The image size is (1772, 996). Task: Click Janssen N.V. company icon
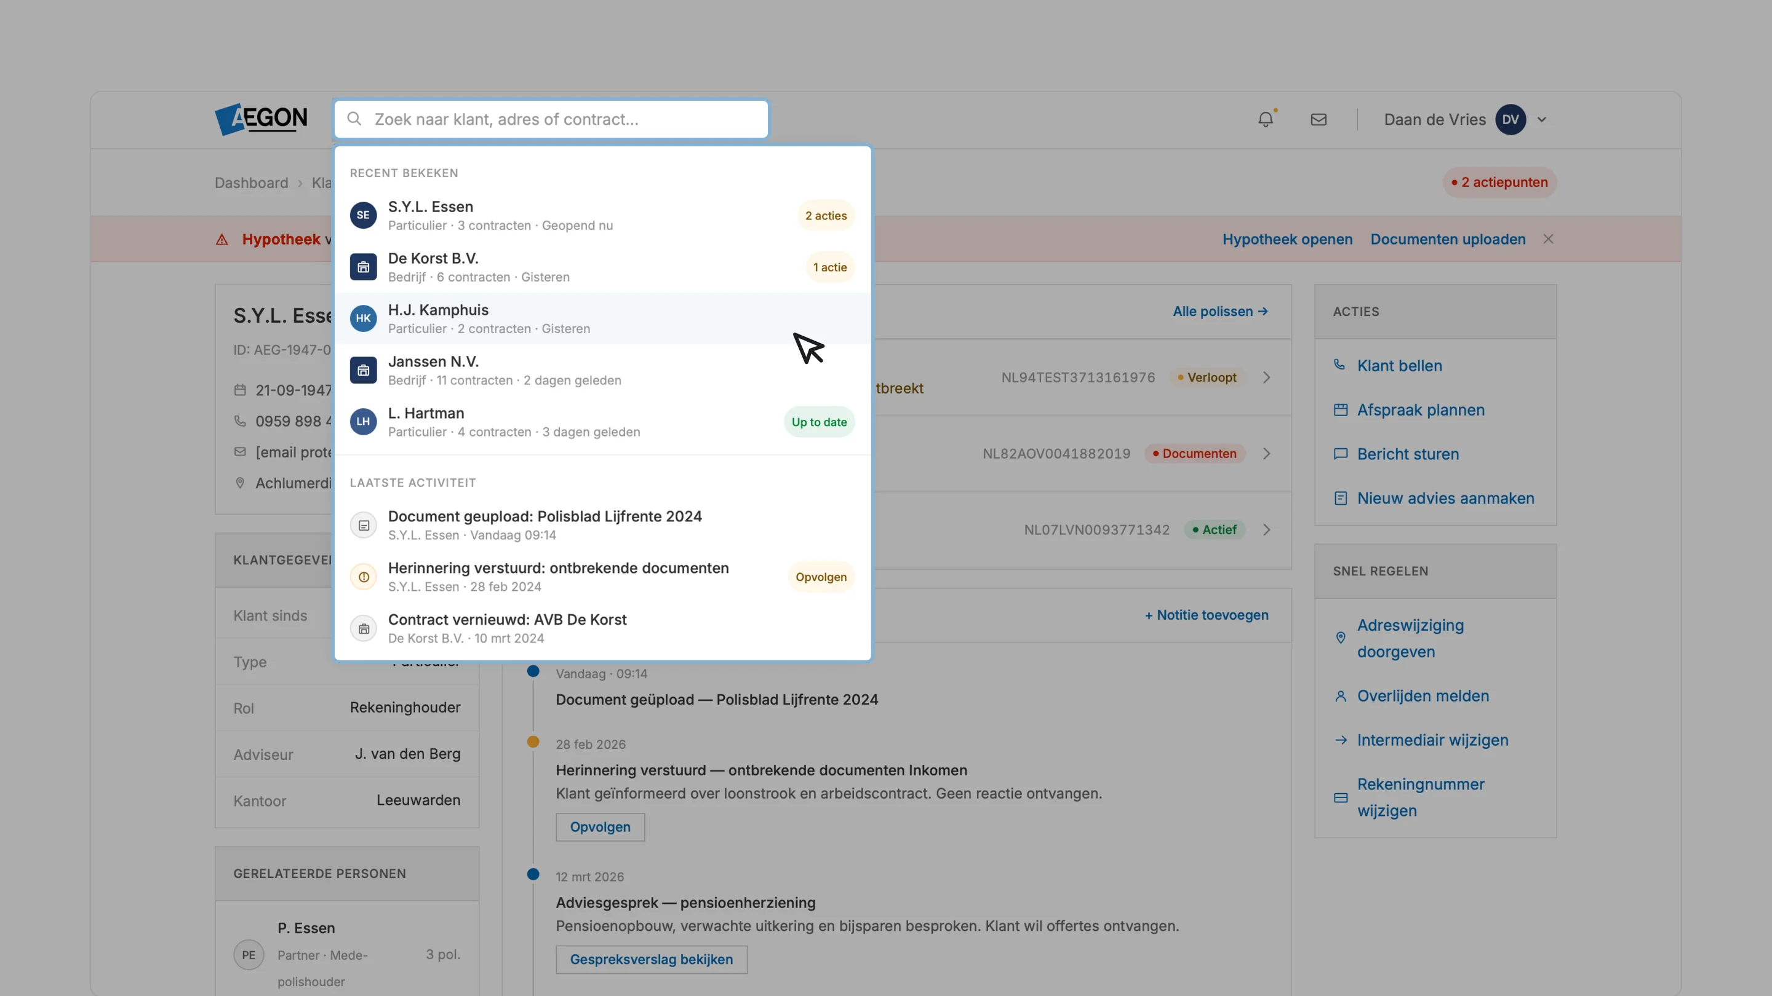(x=363, y=370)
